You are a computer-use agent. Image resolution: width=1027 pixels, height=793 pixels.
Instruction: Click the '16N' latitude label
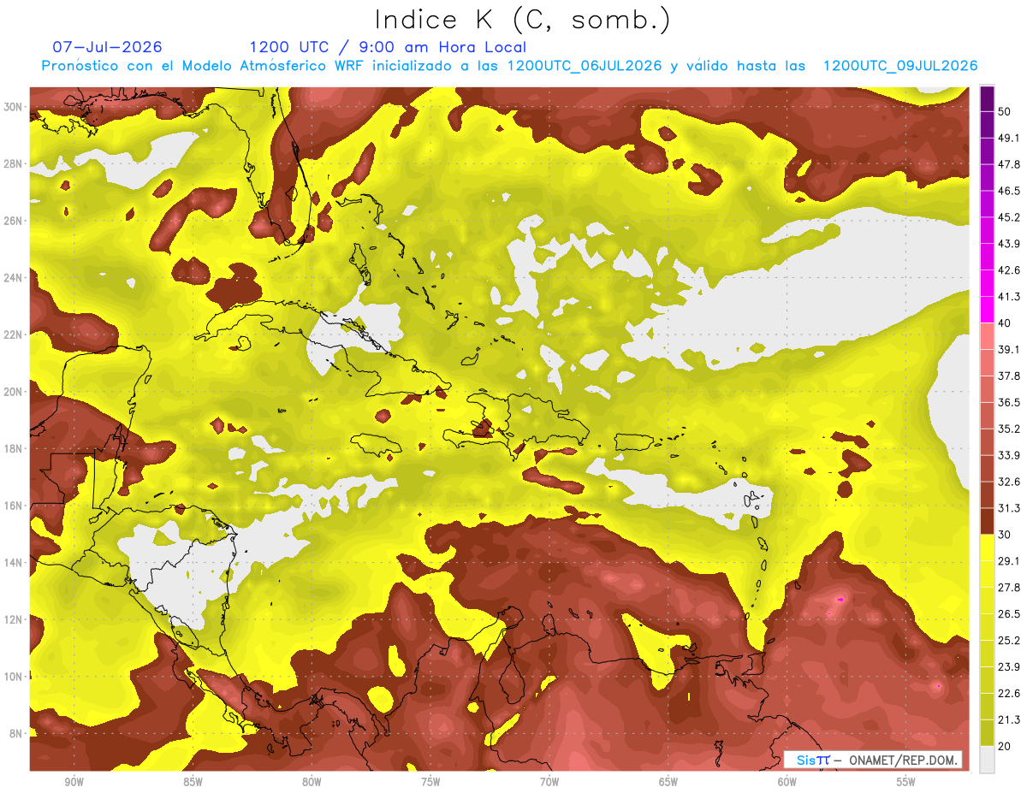[x=14, y=506]
